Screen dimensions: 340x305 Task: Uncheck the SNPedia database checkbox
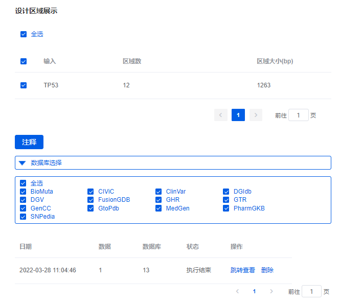23,217
